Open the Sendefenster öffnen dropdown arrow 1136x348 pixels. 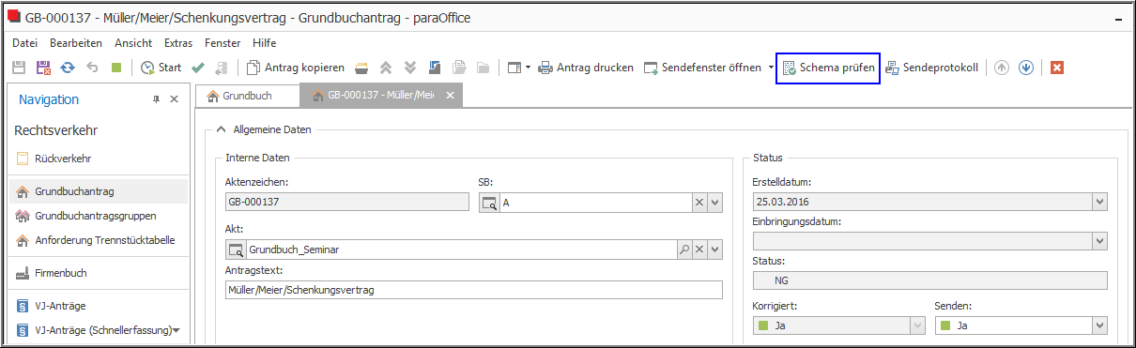(771, 68)
